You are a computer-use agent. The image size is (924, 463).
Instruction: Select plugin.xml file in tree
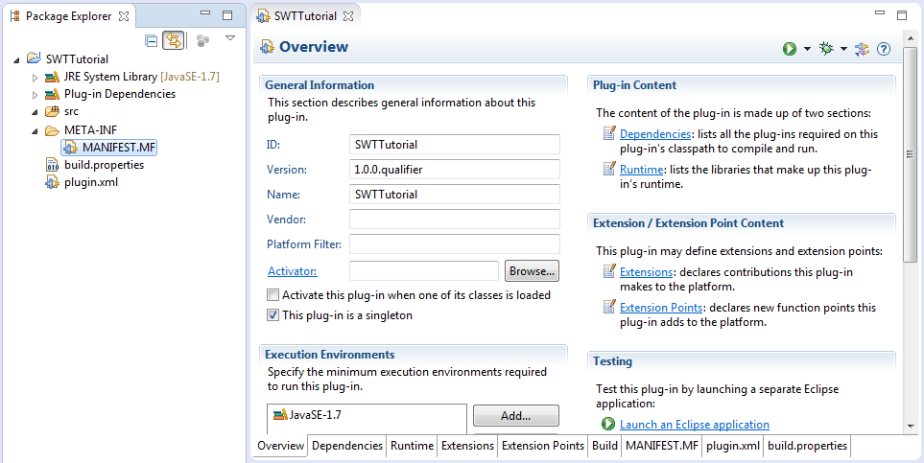[x=91, y=182]
